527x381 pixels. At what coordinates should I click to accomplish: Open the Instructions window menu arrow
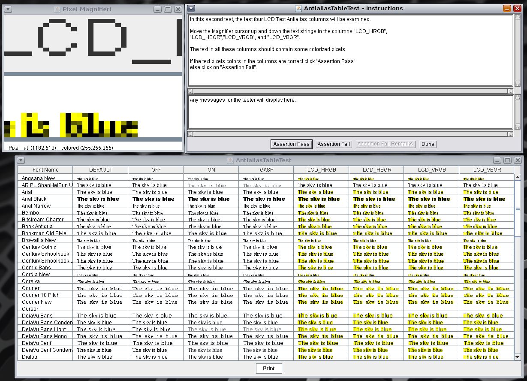(x=191, y=8)
